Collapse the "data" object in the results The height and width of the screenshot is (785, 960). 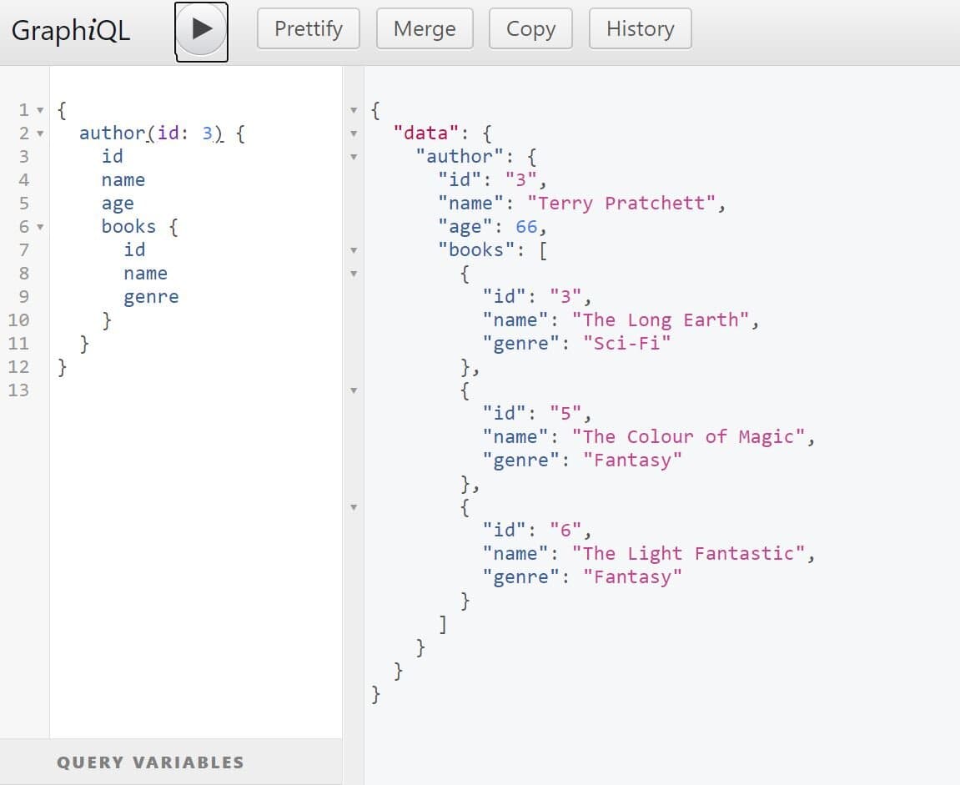point(354,133)
